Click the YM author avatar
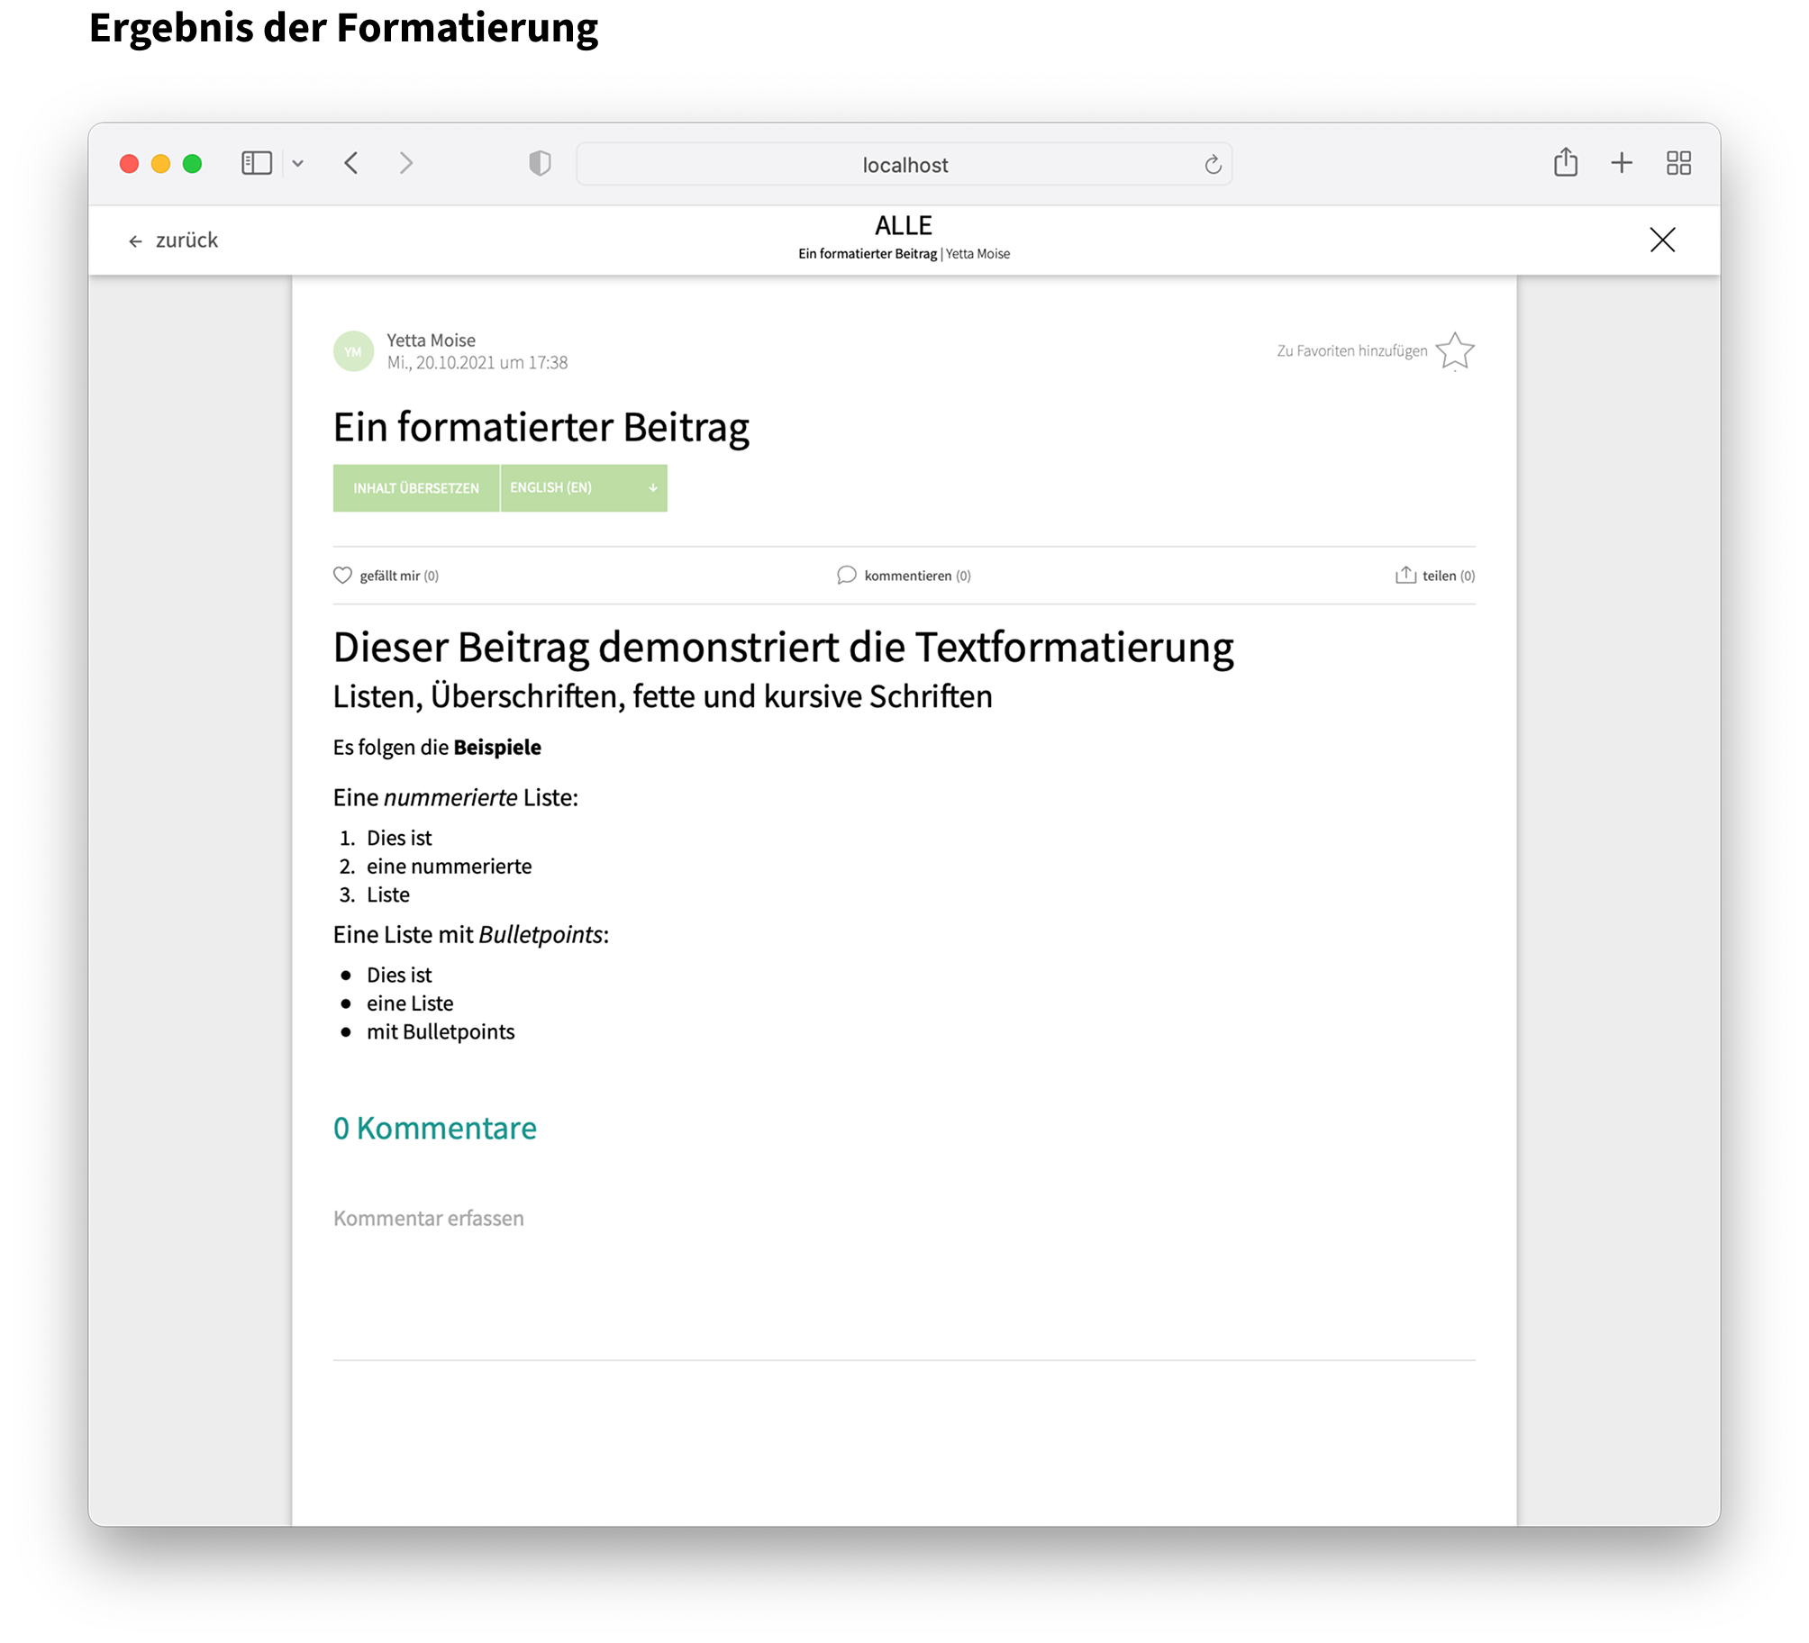This screenshot has width=1809, height=1643. point(353,351)
